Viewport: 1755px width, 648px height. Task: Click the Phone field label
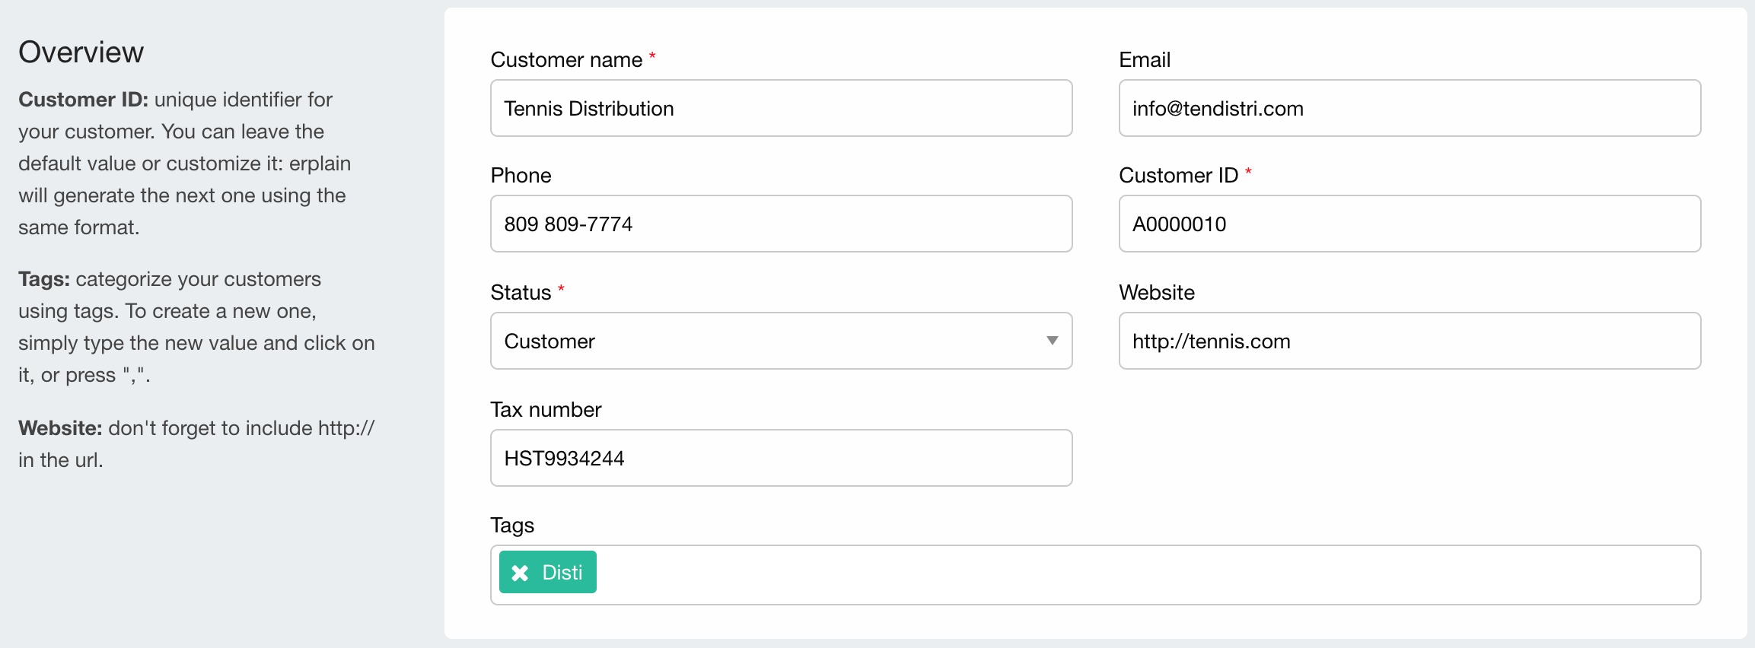521,175
